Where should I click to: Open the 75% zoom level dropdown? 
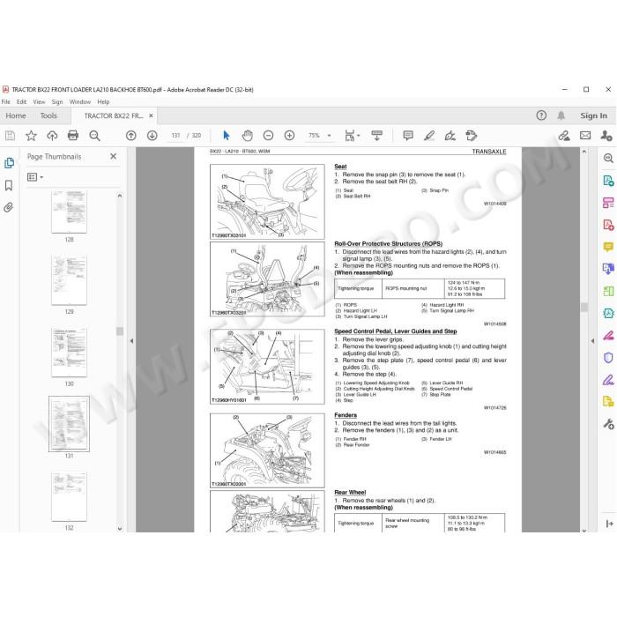[x=319, y=136]
